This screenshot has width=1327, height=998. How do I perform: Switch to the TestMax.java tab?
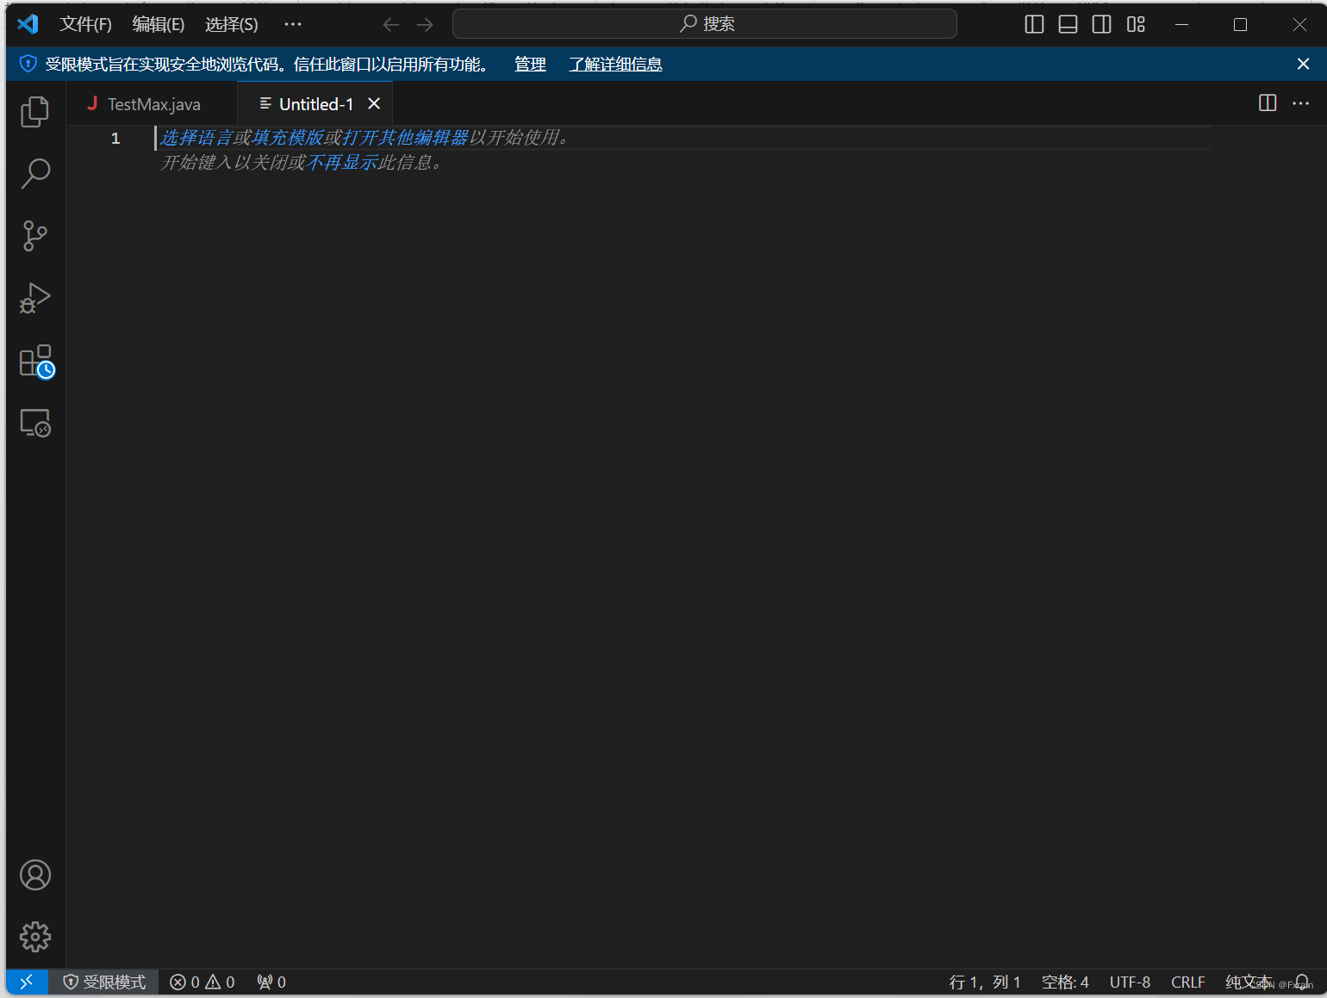[152, 104]
